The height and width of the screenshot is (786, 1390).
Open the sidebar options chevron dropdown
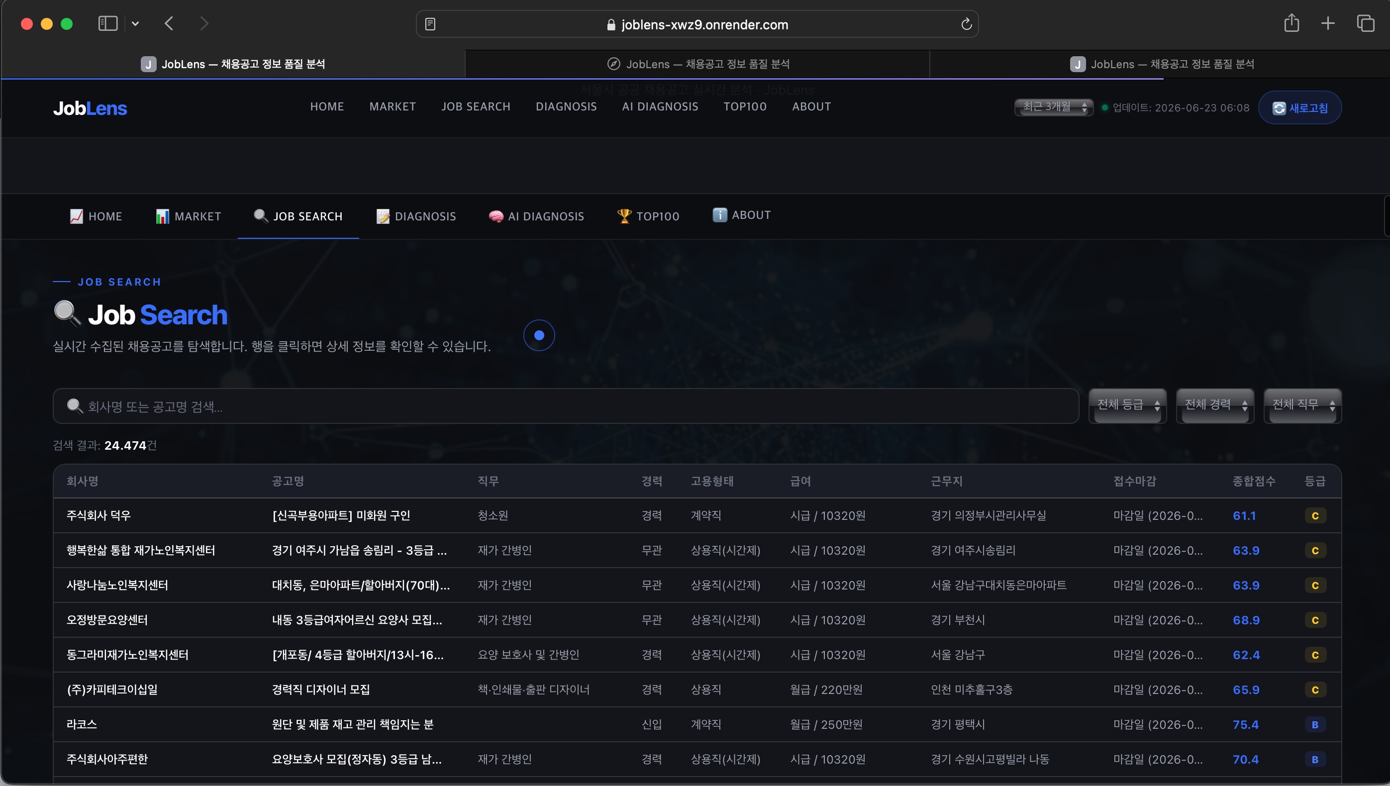pos(135,23)
